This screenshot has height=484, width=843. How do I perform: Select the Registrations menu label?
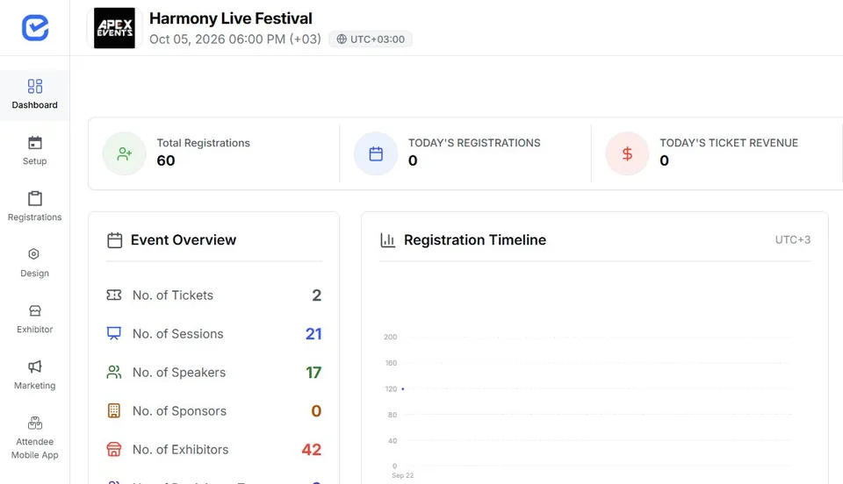coord(35,217)
